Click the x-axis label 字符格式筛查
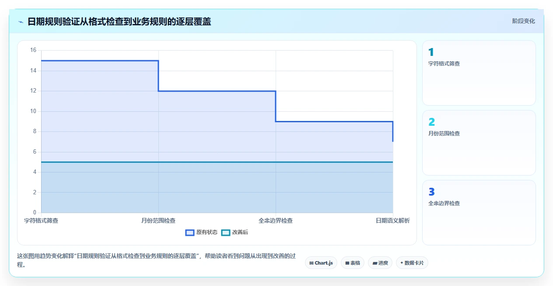This screenshot has height=286, width=553. (41, 221)
